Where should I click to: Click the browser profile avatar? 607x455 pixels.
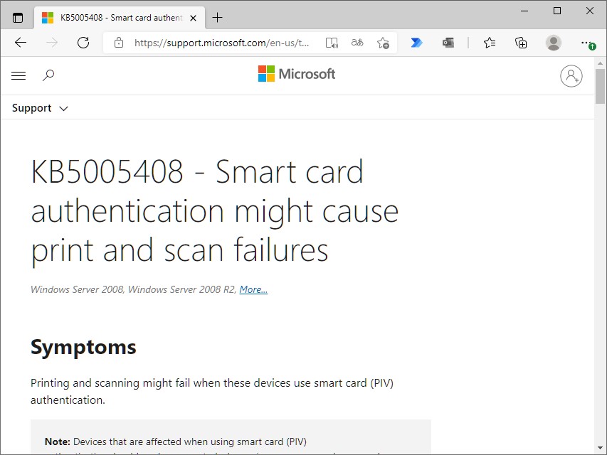554,43
